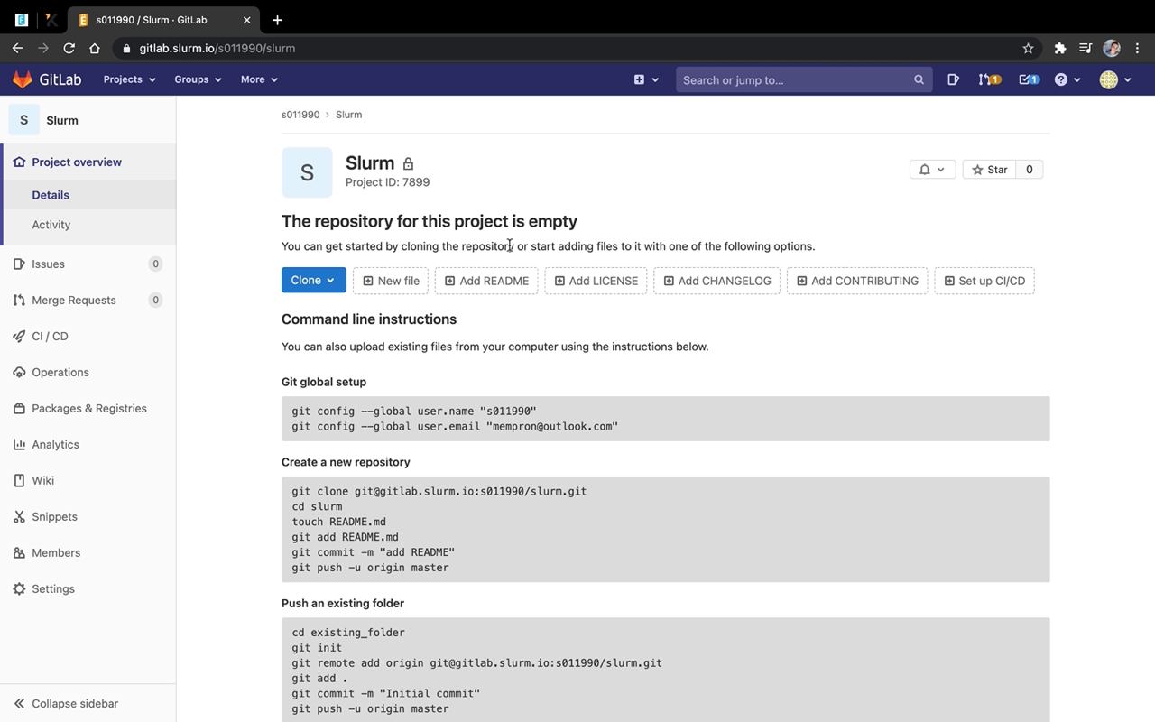Viewport: 1155px width, 722px height.
Task: Close the s011990 / Slurm tab
Action: tap(247, 20)
